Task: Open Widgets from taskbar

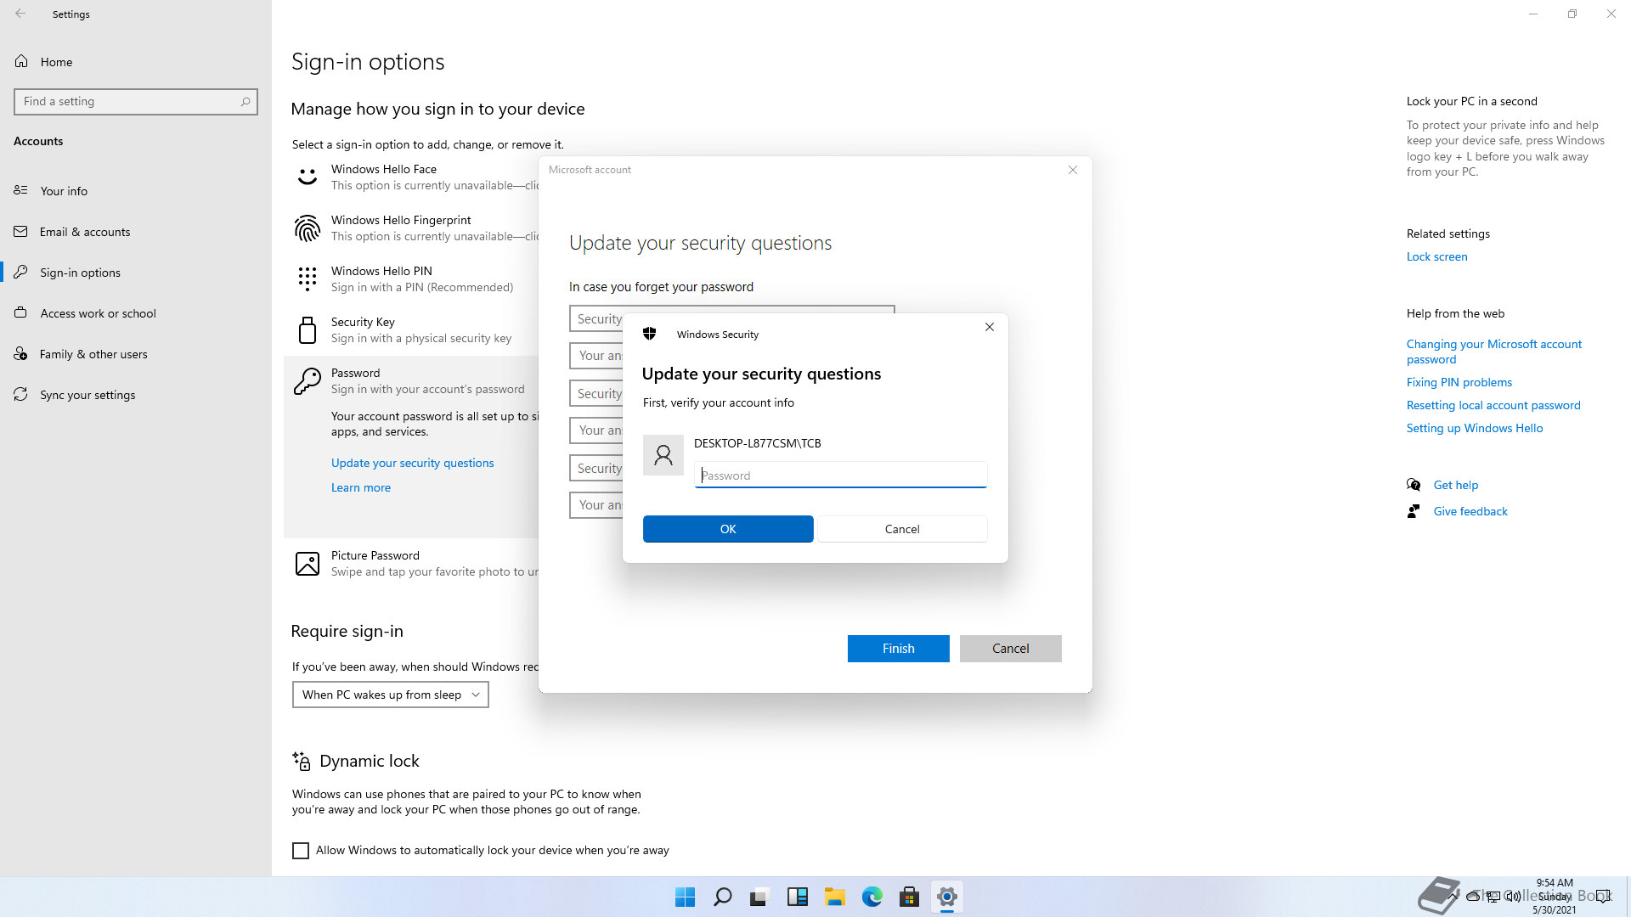Action: pyautogui.click(x=797, y=897)
